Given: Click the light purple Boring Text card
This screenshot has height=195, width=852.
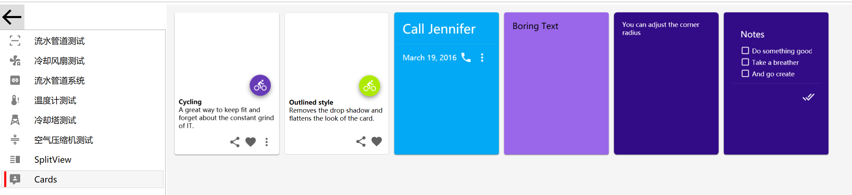Looking at the screenshot, I should [556, 90].
